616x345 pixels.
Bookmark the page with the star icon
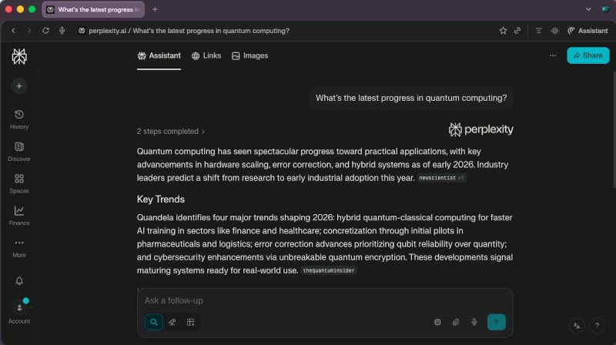point(503,31)
